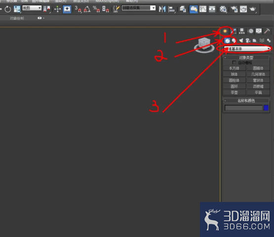Open the Schematic View icon
274x237 pixels.
pyautogui.click(x=212, y=9)
